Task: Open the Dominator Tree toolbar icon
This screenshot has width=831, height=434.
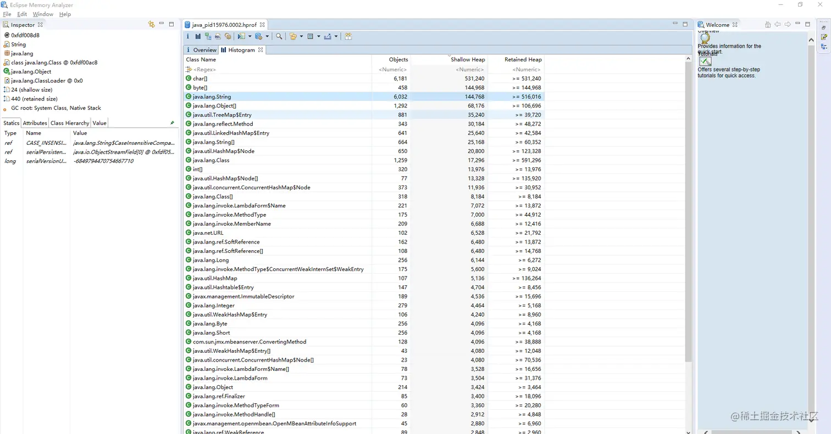Action: tap(208, 36)
